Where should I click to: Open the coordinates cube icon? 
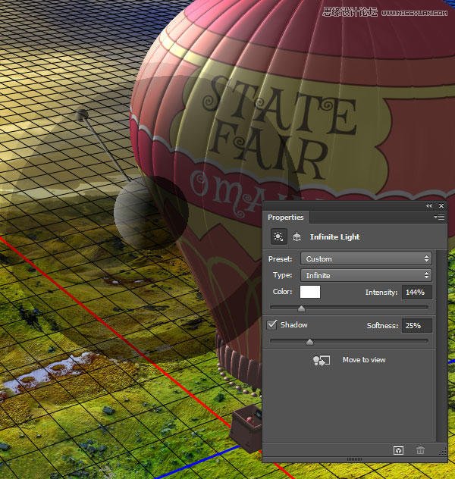[x=297, y=237]
